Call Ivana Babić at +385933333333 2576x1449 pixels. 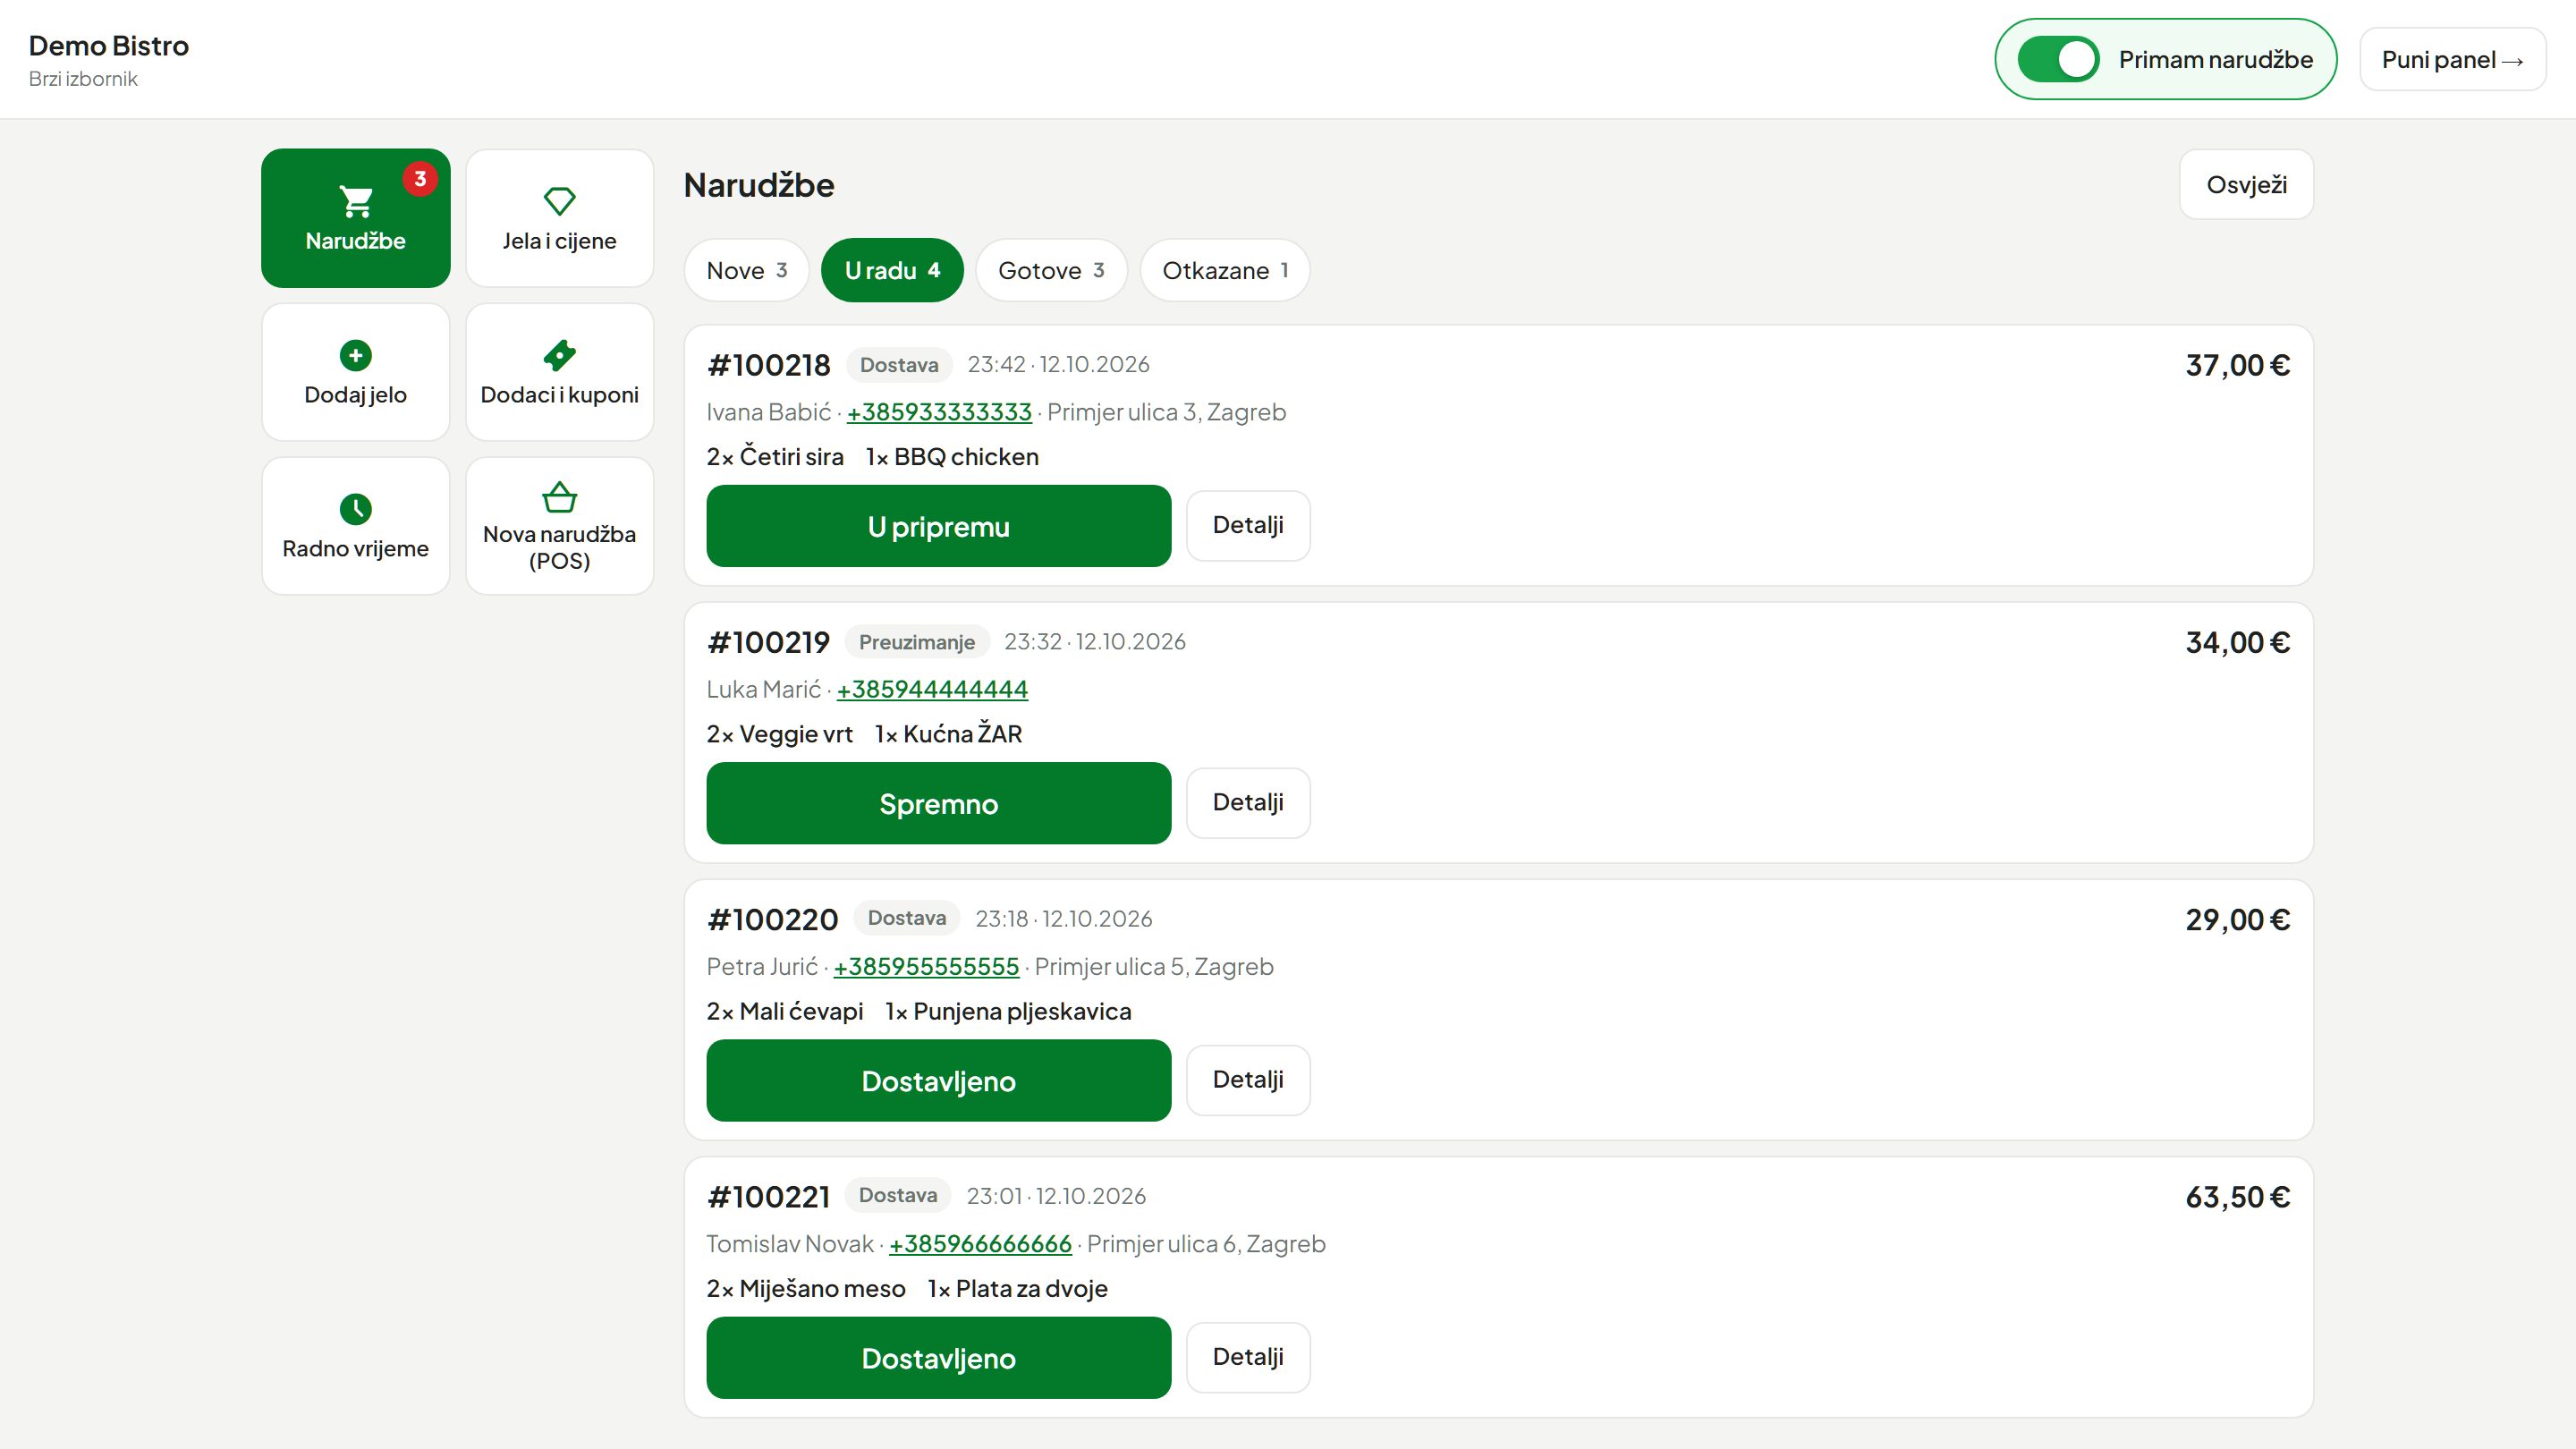pos(939,412)
